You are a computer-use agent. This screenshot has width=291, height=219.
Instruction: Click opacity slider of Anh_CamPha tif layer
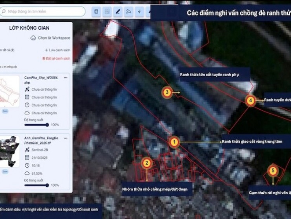click(36, 185)
